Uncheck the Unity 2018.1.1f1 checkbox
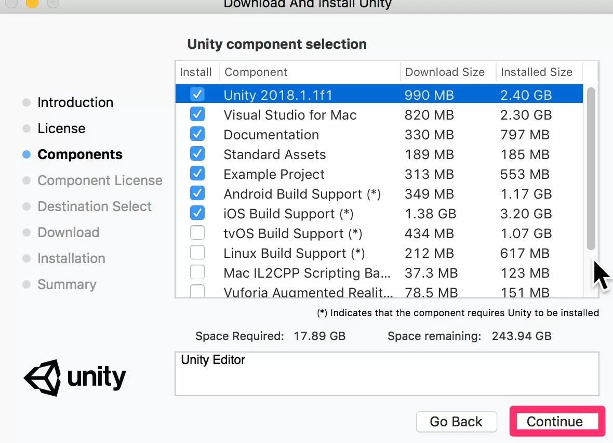The image size is (613, 443). click(197, 95)
